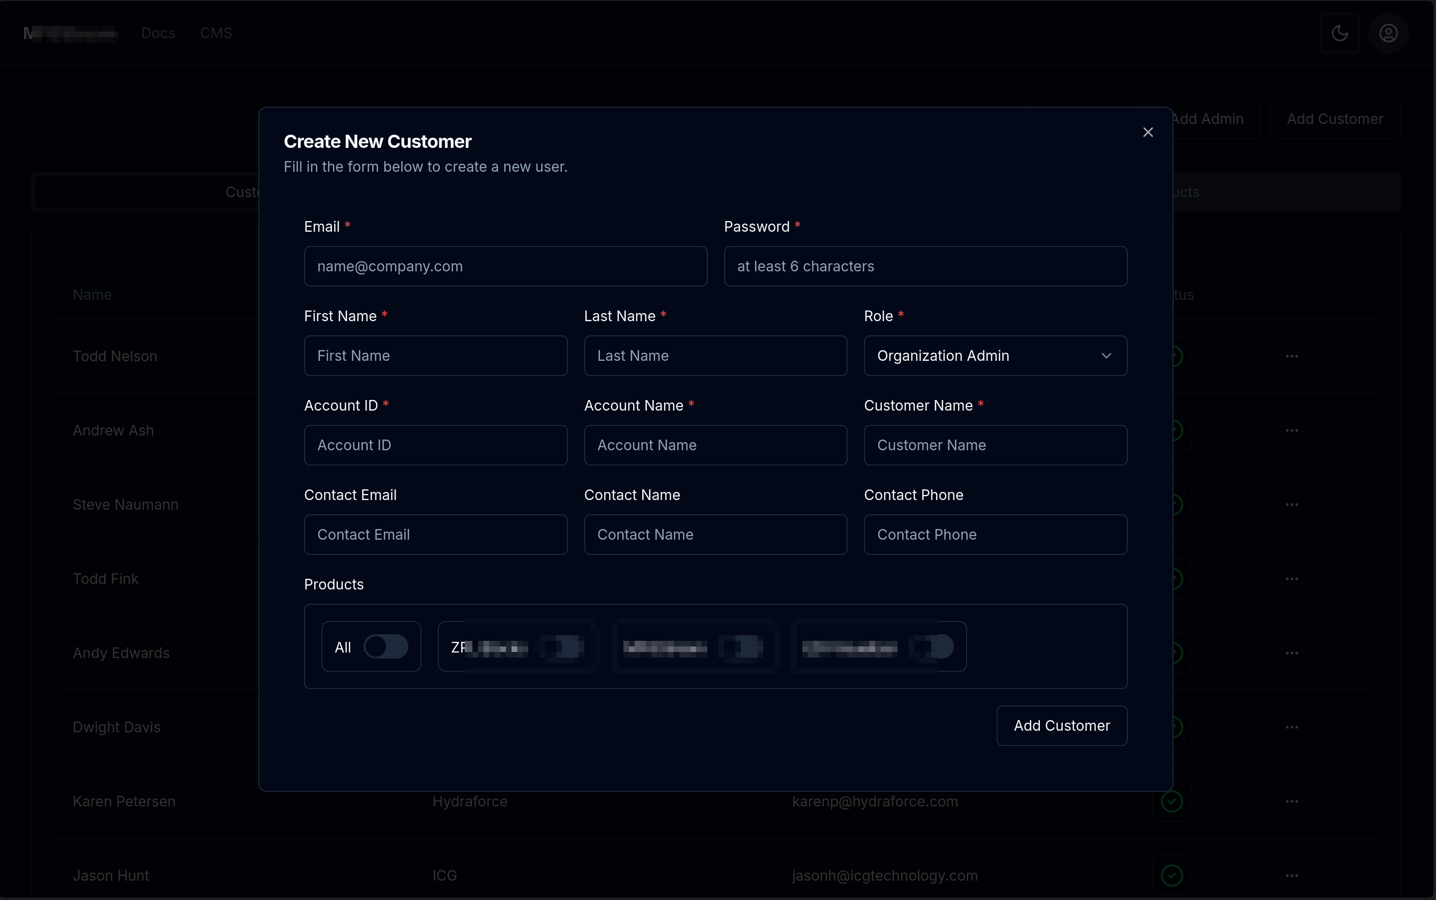Viewport: 1436px width, 900px height.
Task: Open the actions menu for Steve Naumann
Action: click(1291, 504)
